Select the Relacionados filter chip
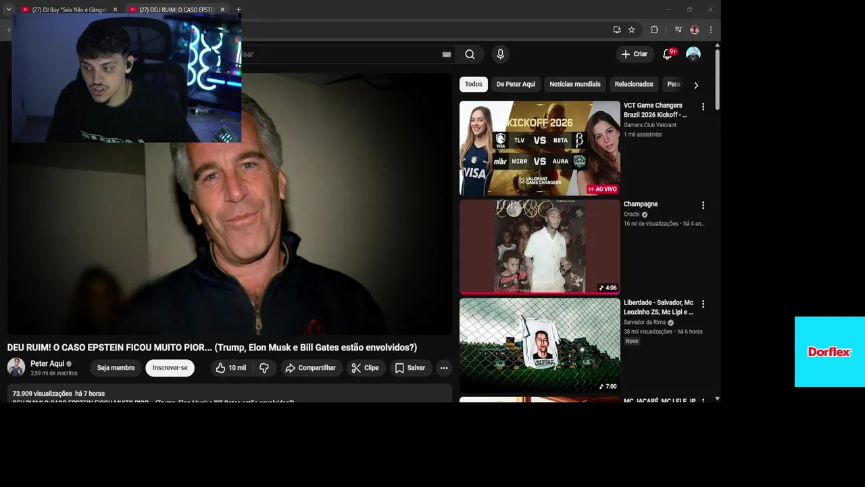The width and height of the screenshot is (865, 487). coord(634,85)
